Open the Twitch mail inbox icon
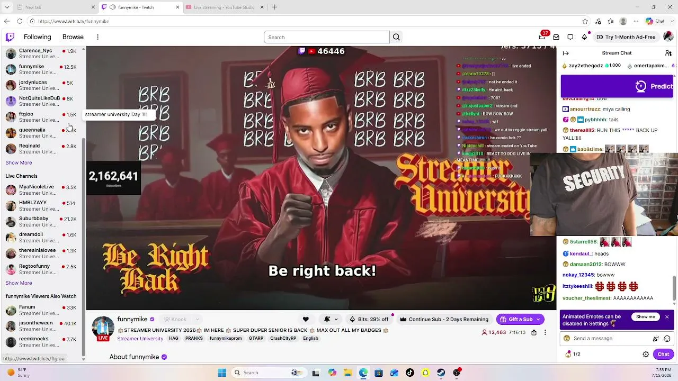Screen dimensions: 678x381 point(556,37)
